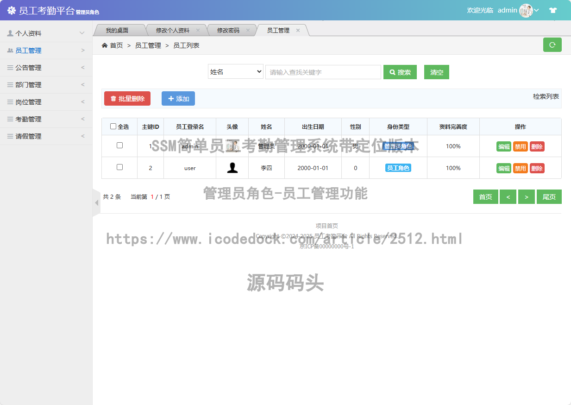The image size is (571, 405).
Task: Click the previous page < button
Action: point(508,197)
